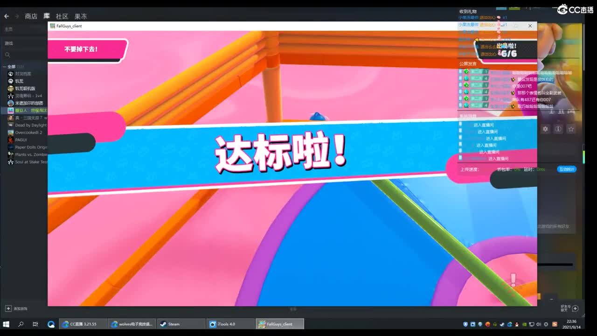Viewport: 597px width, 336px height.
Task: Click the back arrow in the Steam window
Action: (7, 16)
